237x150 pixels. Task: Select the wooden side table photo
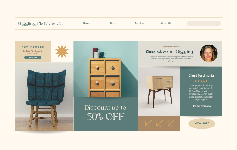[x=159, y=91]
